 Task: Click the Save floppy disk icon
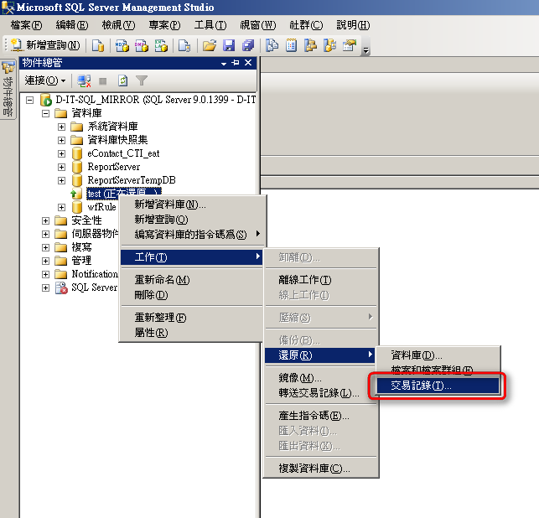pyautogui.click(x=229, y=45)
